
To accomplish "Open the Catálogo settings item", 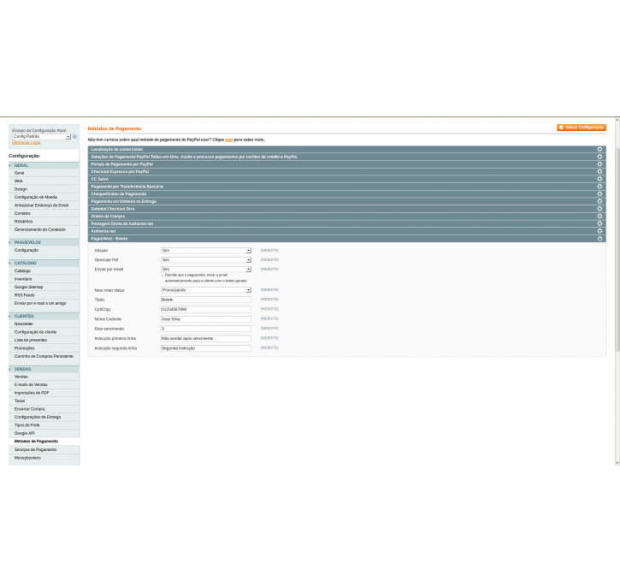I will pos(22,270).
